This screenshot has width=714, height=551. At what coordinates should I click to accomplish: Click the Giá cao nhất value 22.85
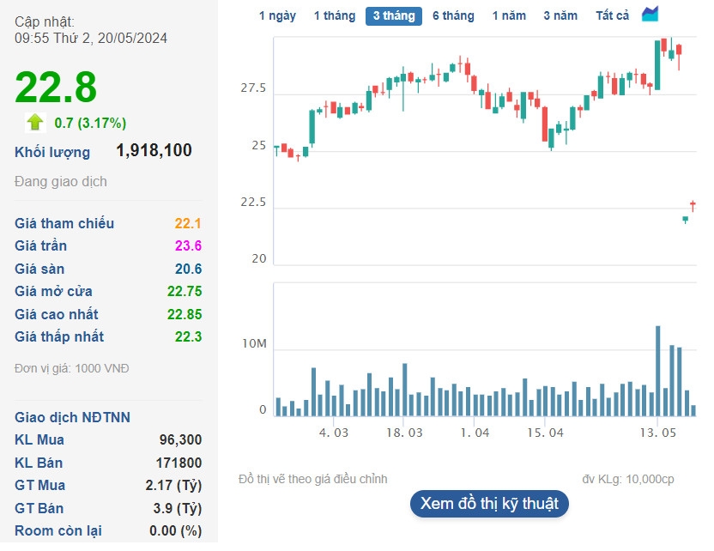tap(185, 315)
